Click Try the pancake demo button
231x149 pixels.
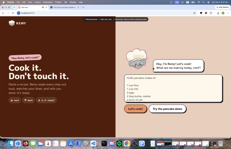click(167, 109)
